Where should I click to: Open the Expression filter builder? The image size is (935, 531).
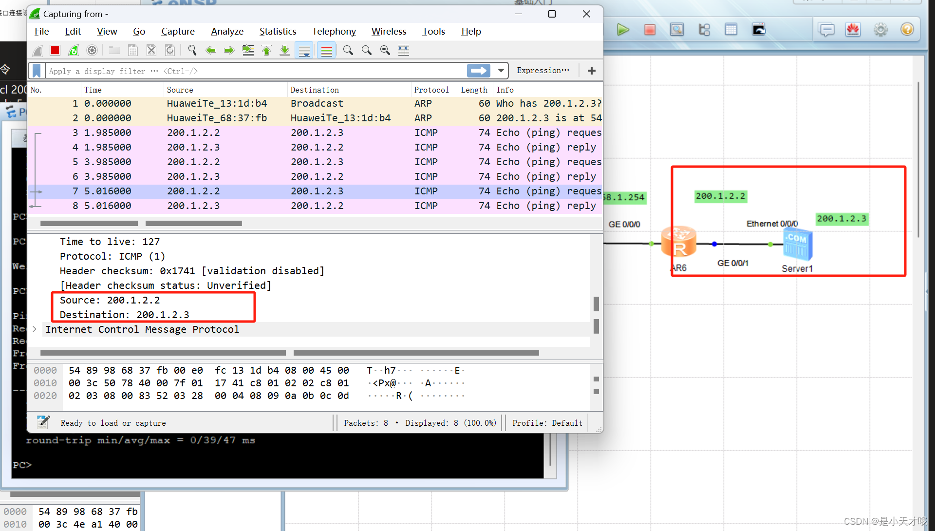click(x=543, y=70)
